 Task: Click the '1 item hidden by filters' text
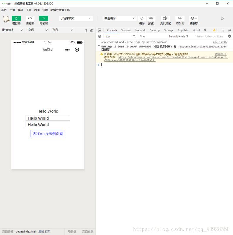click(209, 36)
